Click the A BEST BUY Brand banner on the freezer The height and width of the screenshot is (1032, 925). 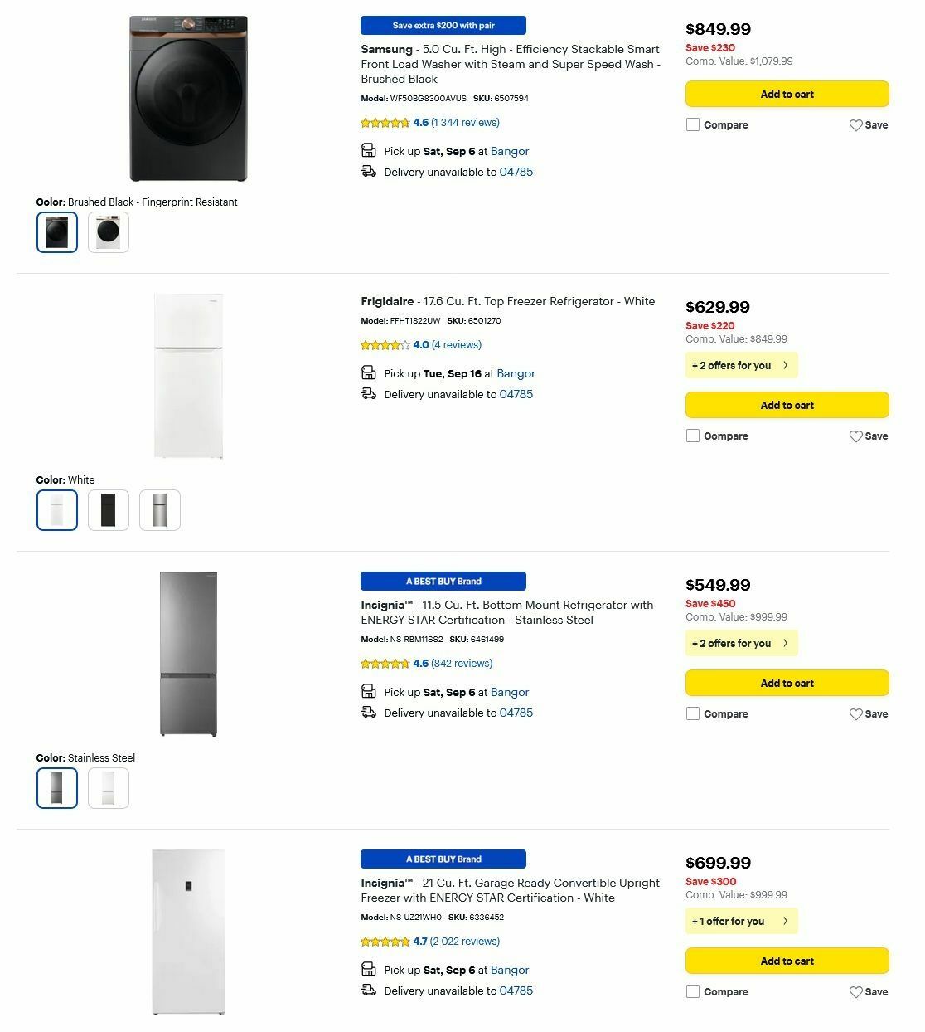(443, 859)
